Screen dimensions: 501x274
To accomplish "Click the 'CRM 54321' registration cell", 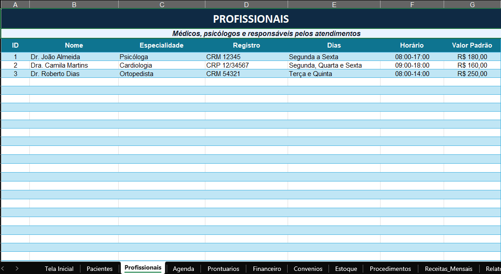I will coord(246,73).
